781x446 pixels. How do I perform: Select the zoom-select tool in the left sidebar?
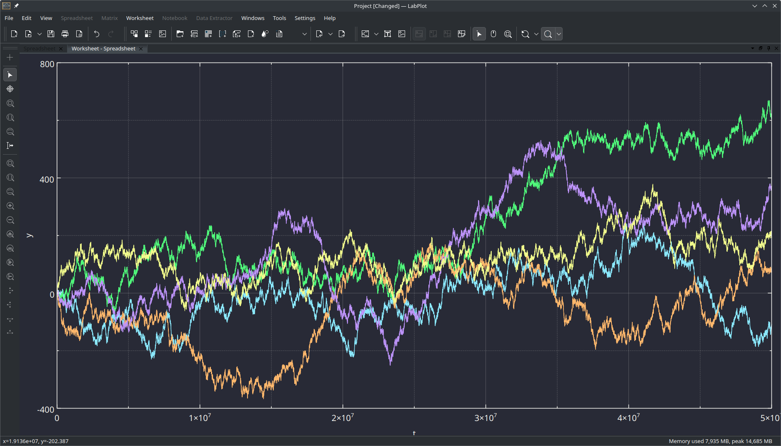click(x=10, y=104)
